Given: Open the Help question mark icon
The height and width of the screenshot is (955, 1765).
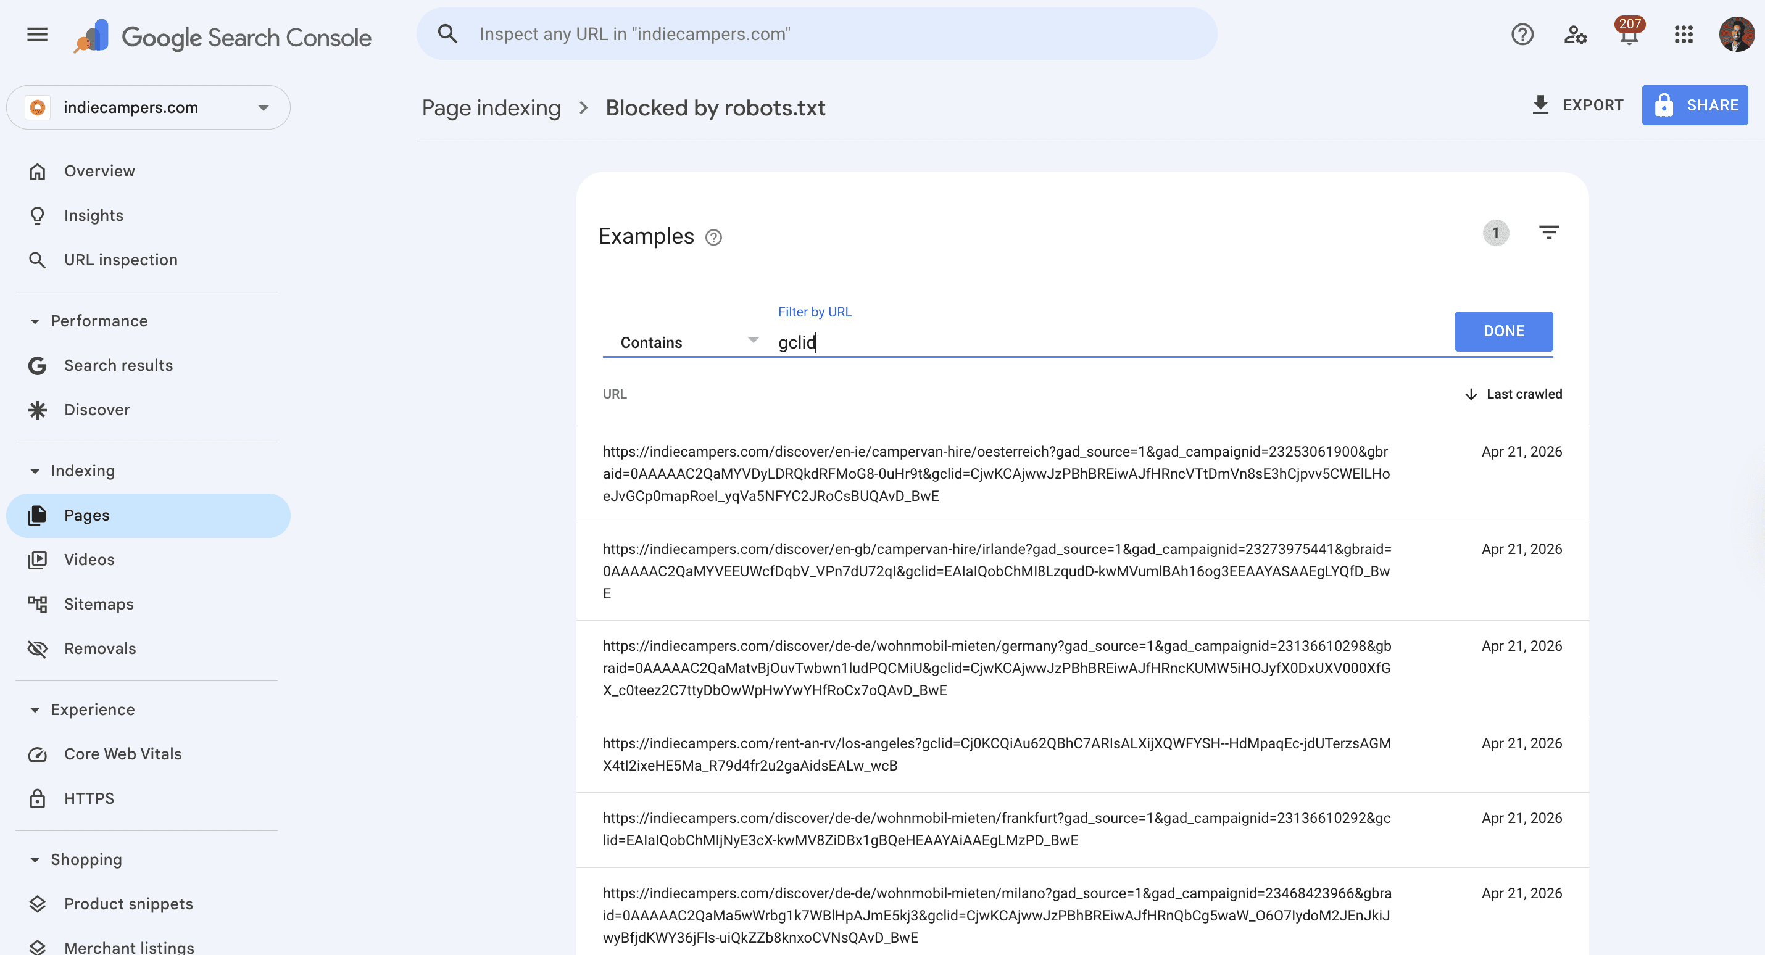Looking at the screenshot, I should (x=1522, y=35).
